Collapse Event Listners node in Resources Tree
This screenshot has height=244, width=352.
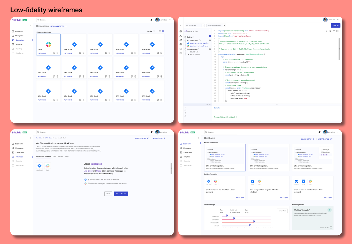click(x=186, y=49)
